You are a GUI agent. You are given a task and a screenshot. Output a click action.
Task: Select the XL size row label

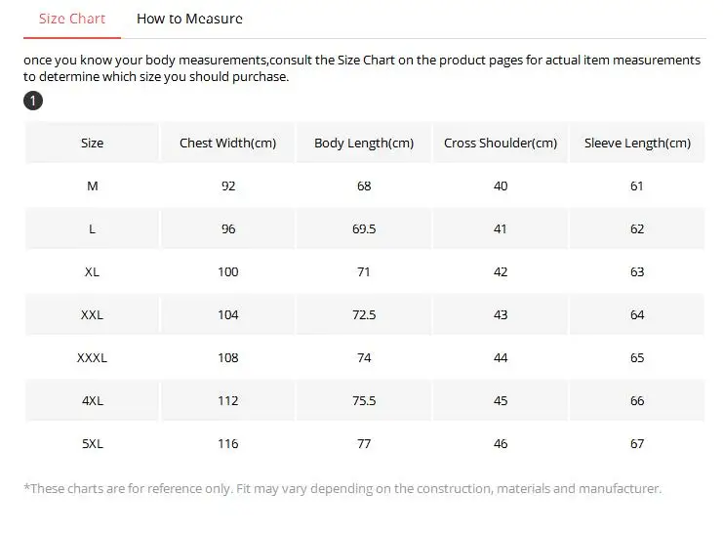(92, 271)
